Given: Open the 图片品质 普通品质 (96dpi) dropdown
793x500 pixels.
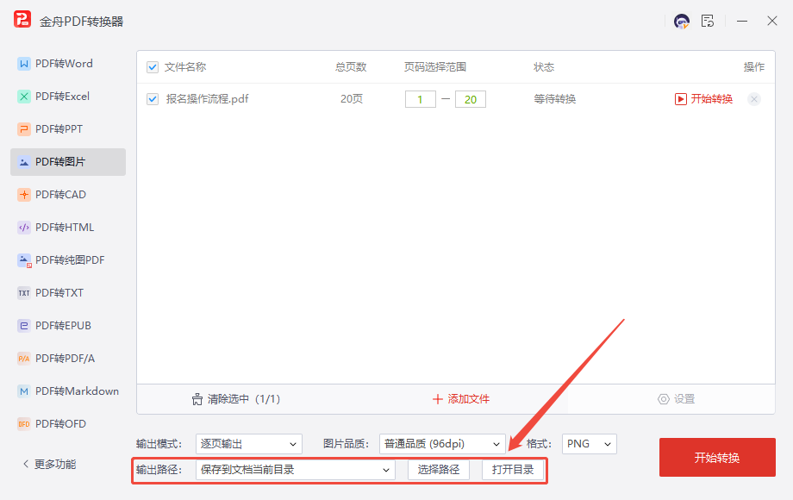Looking at the screenshot, I should click(442, 444).
